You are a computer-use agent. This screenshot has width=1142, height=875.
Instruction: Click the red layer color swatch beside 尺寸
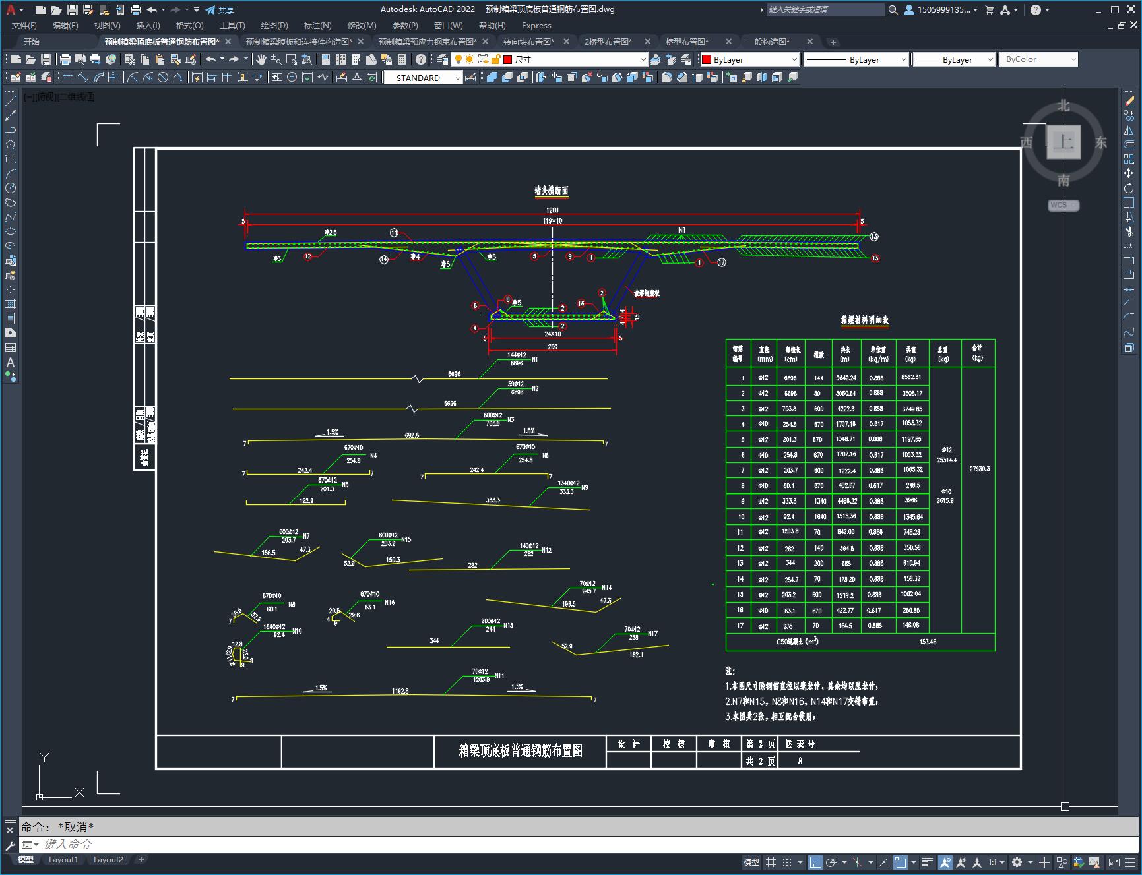[507, 59]
